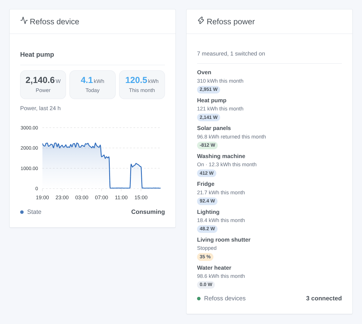
Task: Select the Heat pump 2,141 W badge
Action: [208, 117]
